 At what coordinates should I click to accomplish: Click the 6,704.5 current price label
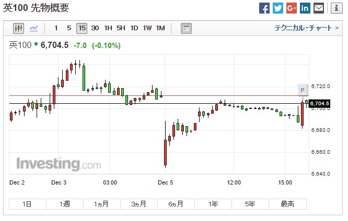pyautogui.click(x=320, y=103)
